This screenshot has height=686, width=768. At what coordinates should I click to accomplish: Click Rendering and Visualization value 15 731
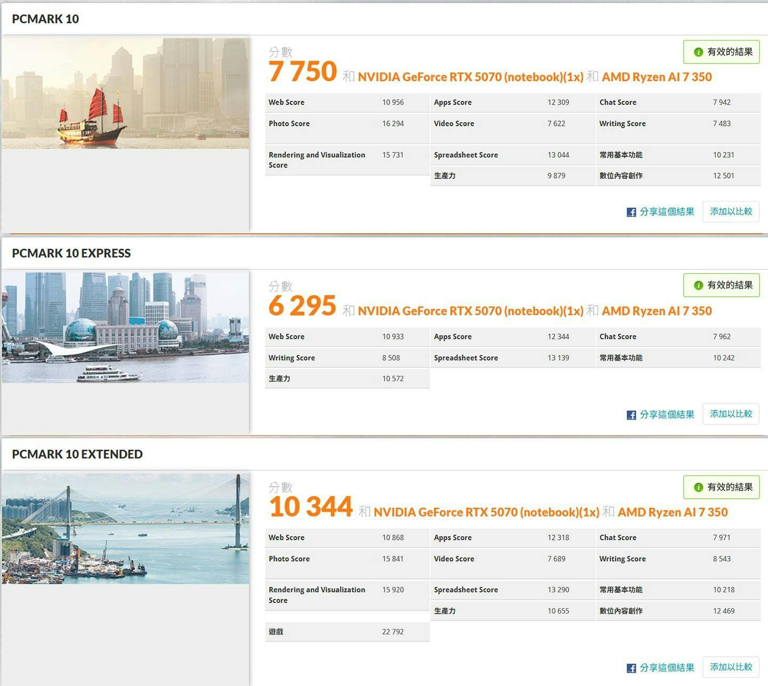[393, 155]
